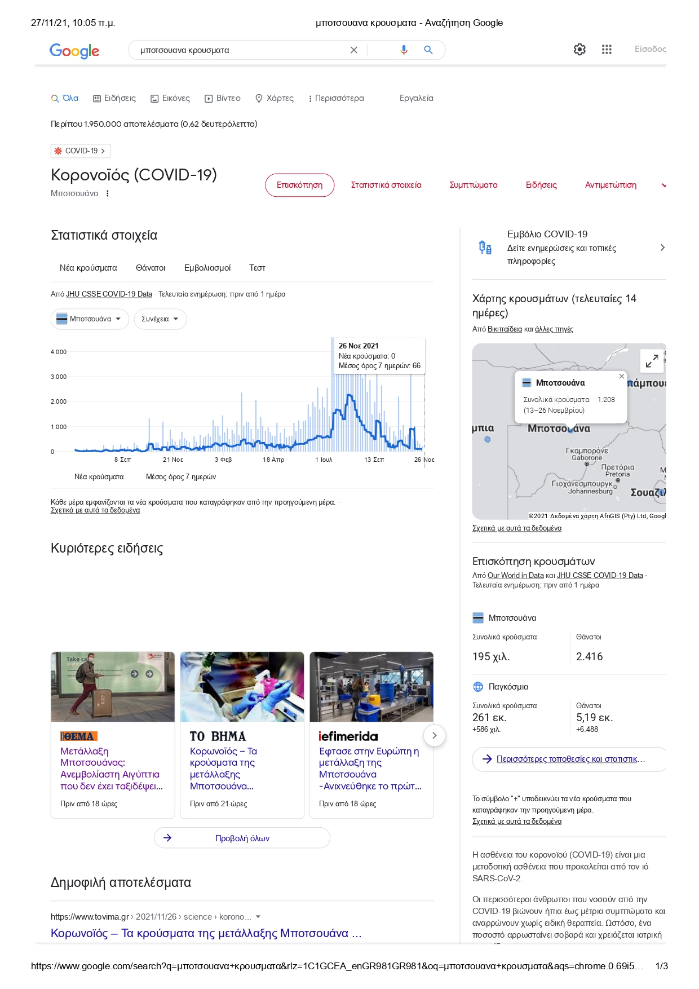Select the Συμπτώματα chip
This screenshot has width=699, height=989.
point(474,185)
